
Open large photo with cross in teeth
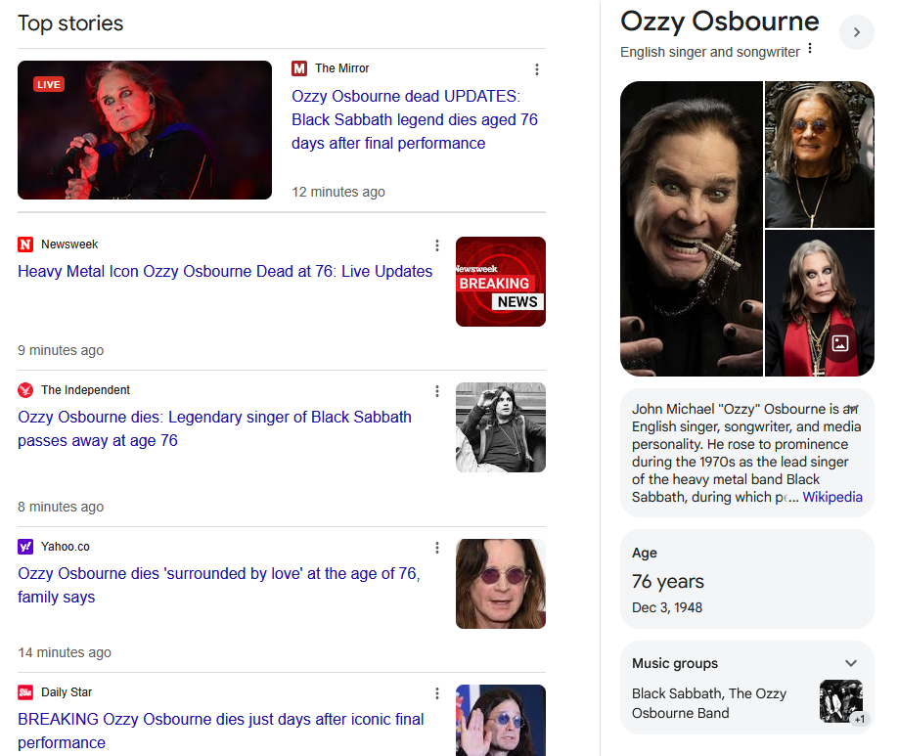pyautogui.click(x=692, y=229)
